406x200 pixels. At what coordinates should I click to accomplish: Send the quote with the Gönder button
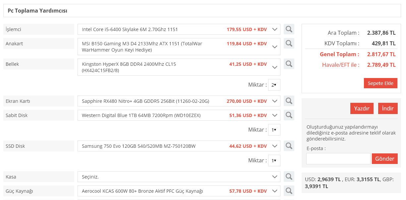[384, 159]
